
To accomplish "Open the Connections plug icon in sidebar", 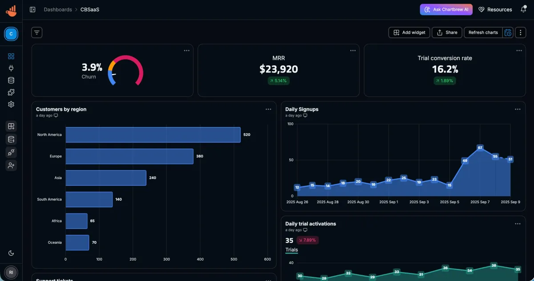I will (x=11, y=68).
